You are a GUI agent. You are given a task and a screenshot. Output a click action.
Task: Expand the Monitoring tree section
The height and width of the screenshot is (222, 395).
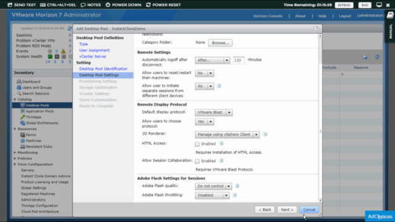coord(15,152)
